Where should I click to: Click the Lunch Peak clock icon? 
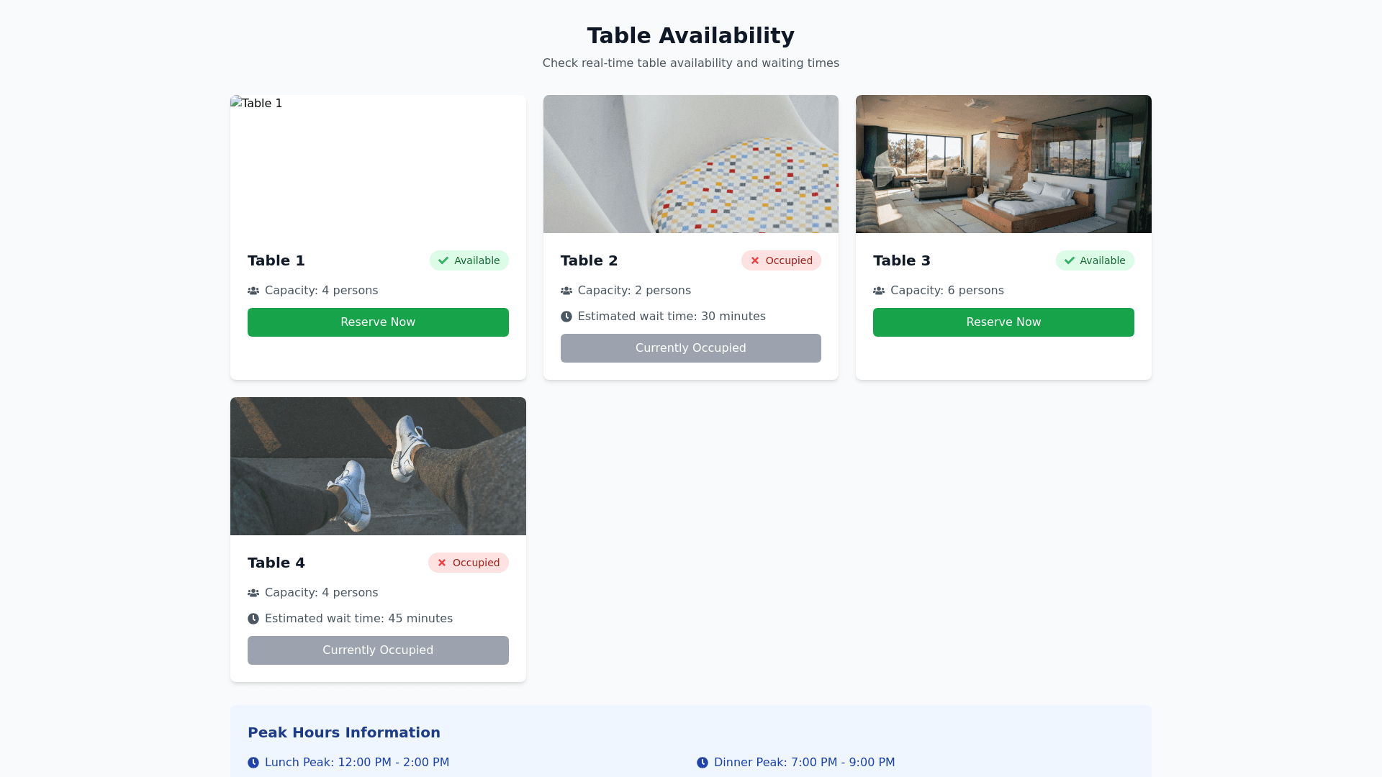coord(253,763)
